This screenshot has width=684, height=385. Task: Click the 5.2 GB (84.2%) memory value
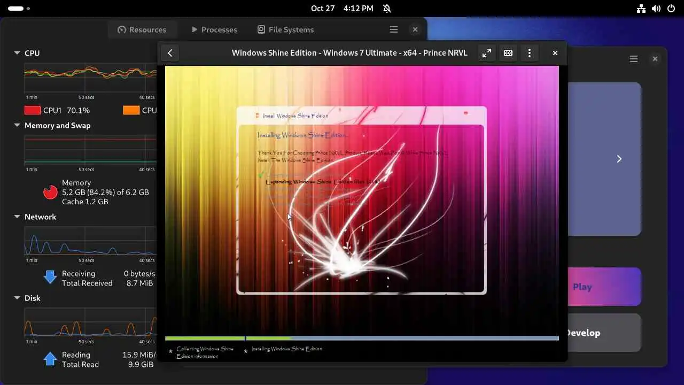click(x=105, y=192)
